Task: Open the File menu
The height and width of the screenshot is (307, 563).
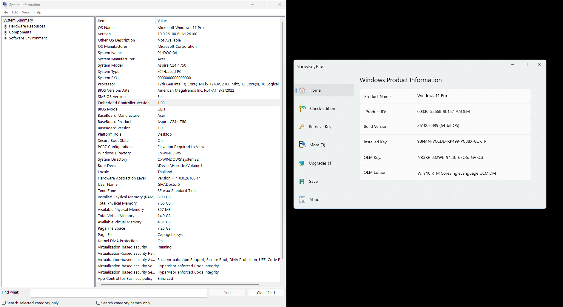Action: coord(5,12)
